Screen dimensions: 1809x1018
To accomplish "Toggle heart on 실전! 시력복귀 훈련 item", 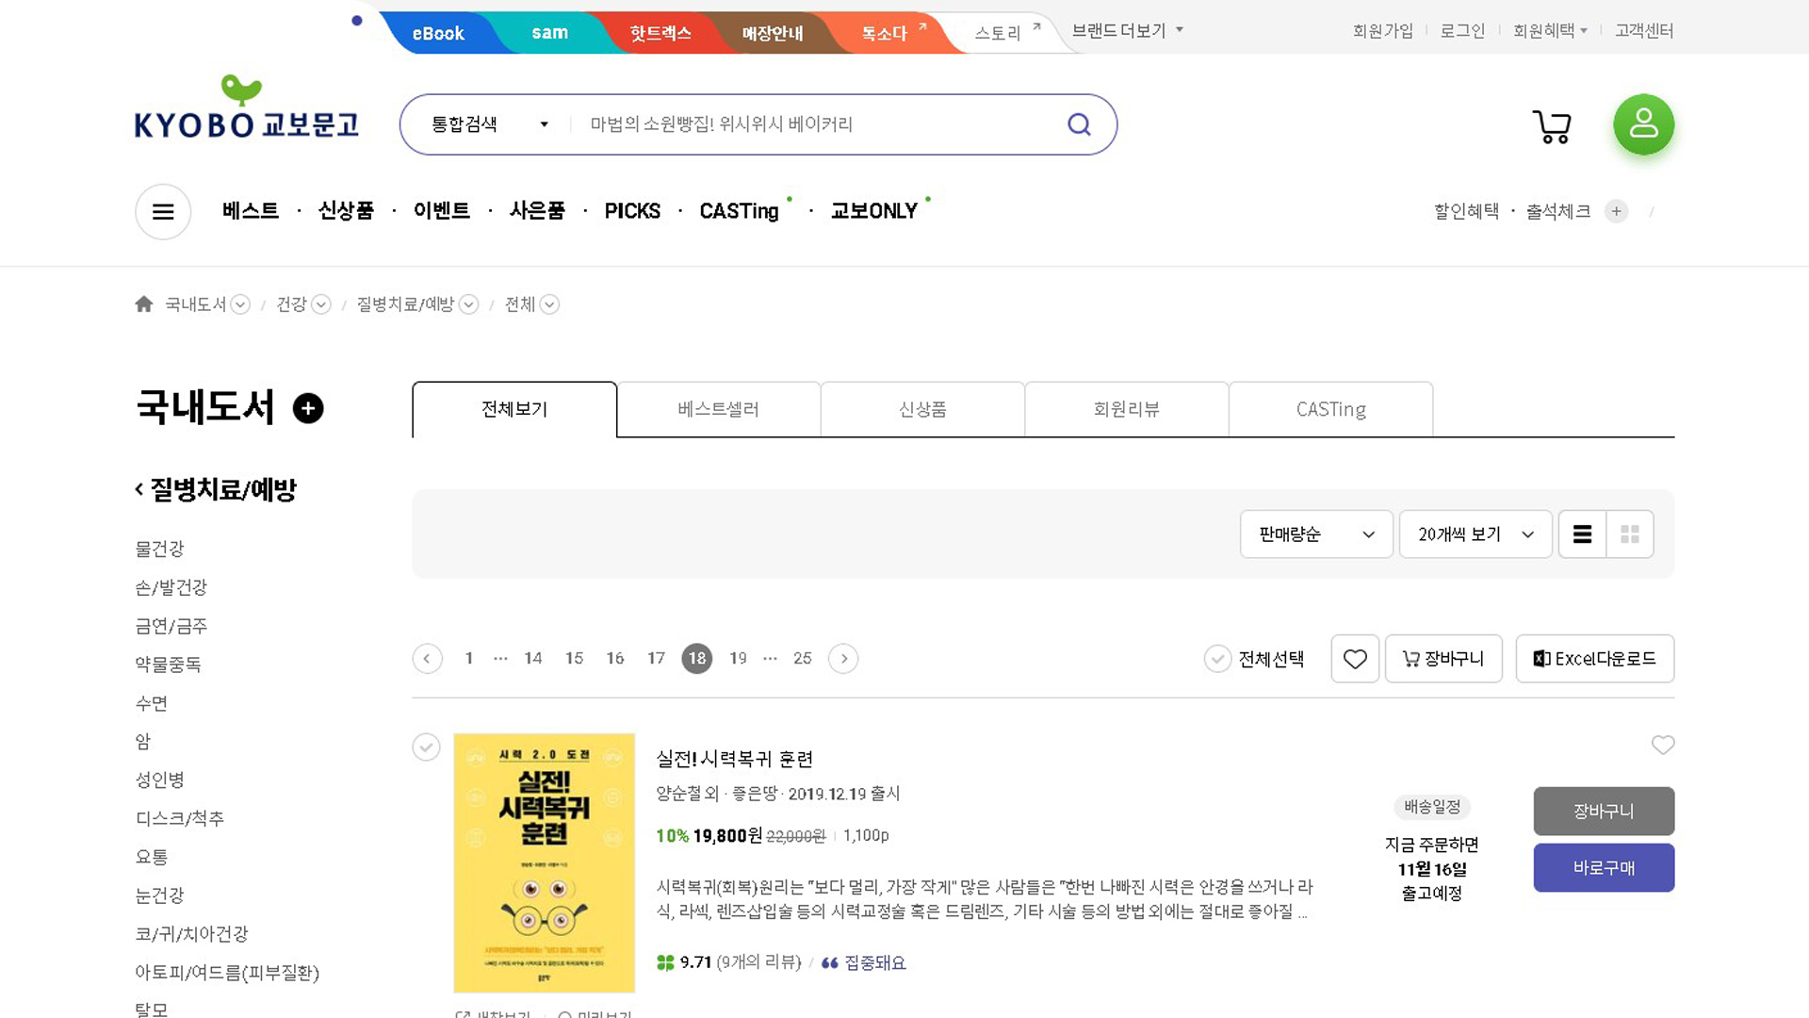I will click(x=1663, y=746).
